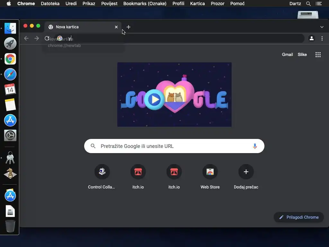Open the Pomoć menu
This screenshot has width=329, height=247.
pos(237,4)
